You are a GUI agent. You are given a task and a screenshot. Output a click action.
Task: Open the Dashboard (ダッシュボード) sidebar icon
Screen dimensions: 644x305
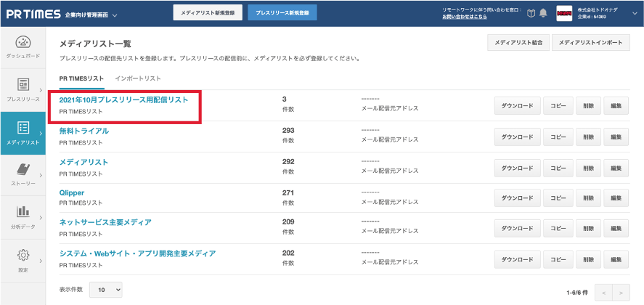click(23, 46)
